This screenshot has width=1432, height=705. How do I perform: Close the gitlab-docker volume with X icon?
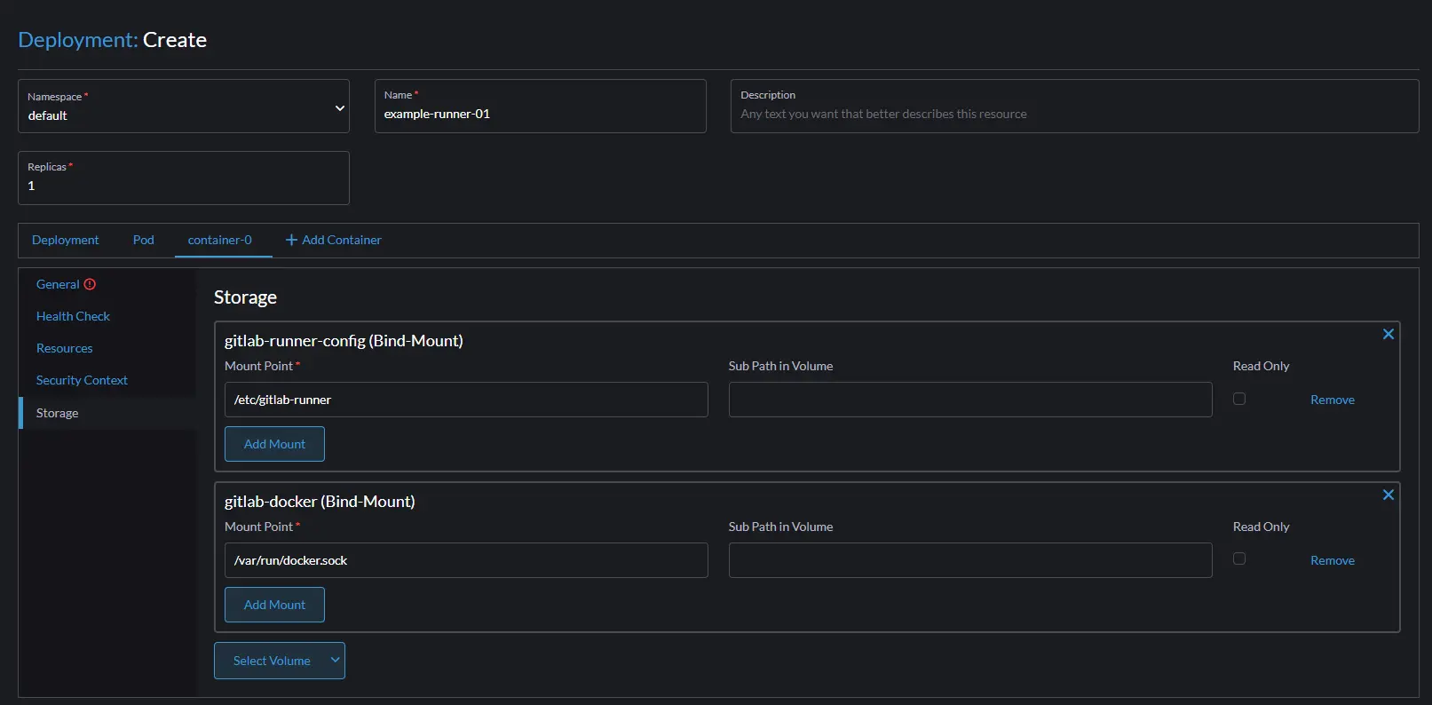tap(1388, 495)
